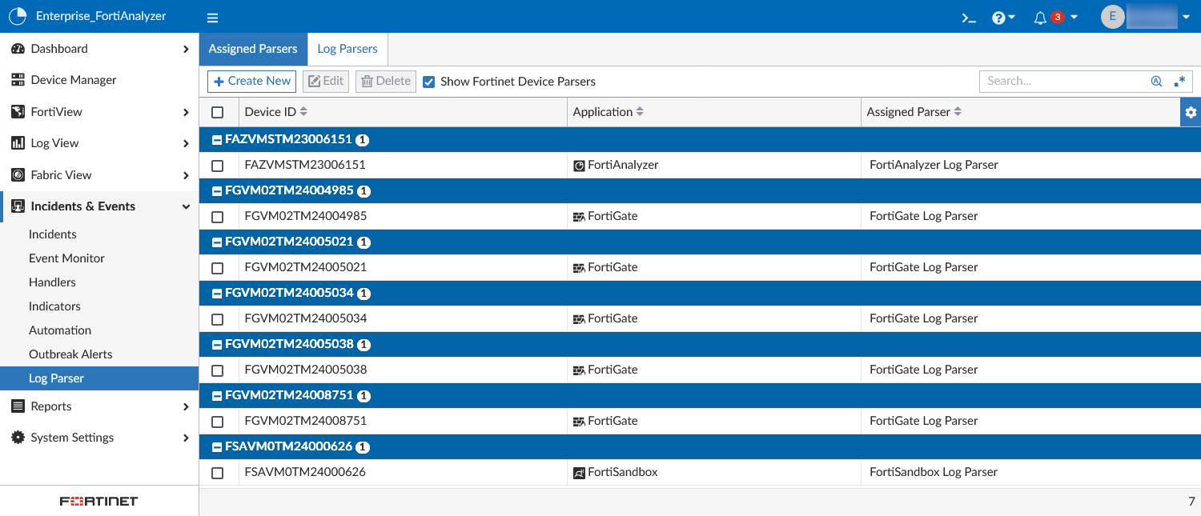Open the notifications bell icon
This screenshot has height=516, width=1201.
click(x=1040, y=18)
